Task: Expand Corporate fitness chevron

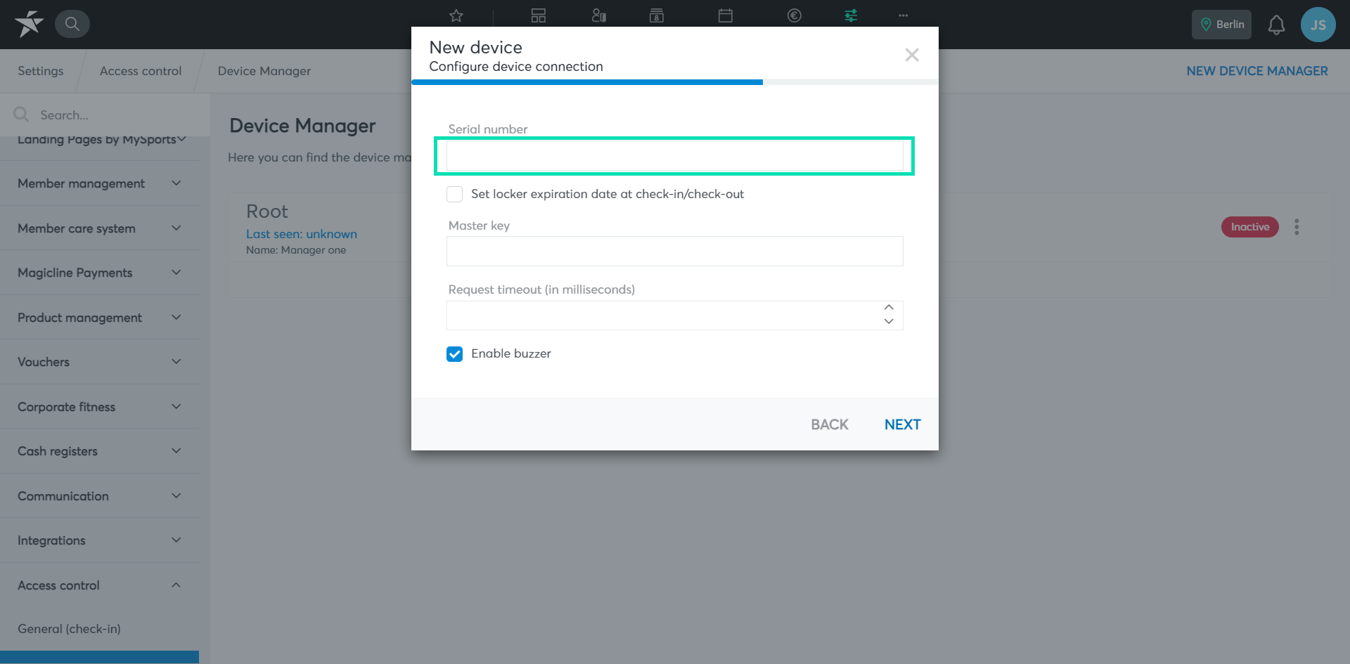Action: 176,407
